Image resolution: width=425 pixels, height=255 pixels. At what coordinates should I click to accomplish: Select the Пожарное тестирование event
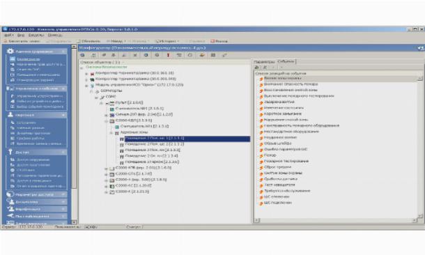(286, 161)
